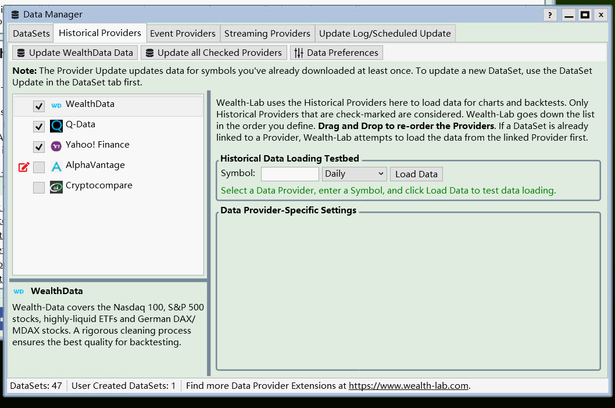
Task: Click 'User Created DataSets: 1' status text
Action: pyautogui.click(x=123, y=386)
